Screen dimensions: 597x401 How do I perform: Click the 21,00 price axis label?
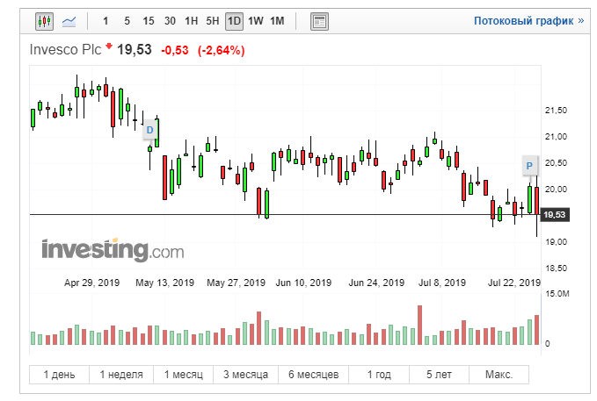556,137
